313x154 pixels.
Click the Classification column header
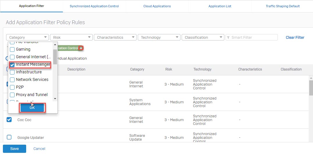click(x=291, y=69)
